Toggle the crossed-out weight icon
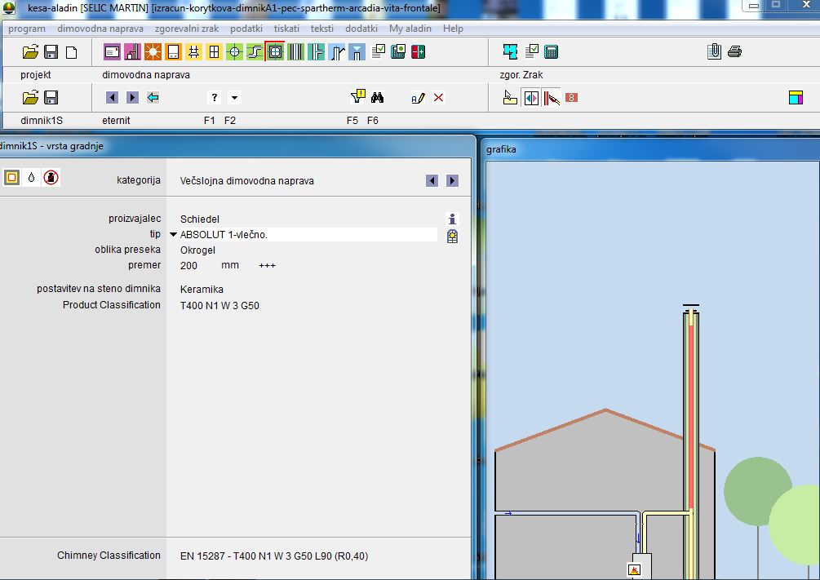 (51, 178)
